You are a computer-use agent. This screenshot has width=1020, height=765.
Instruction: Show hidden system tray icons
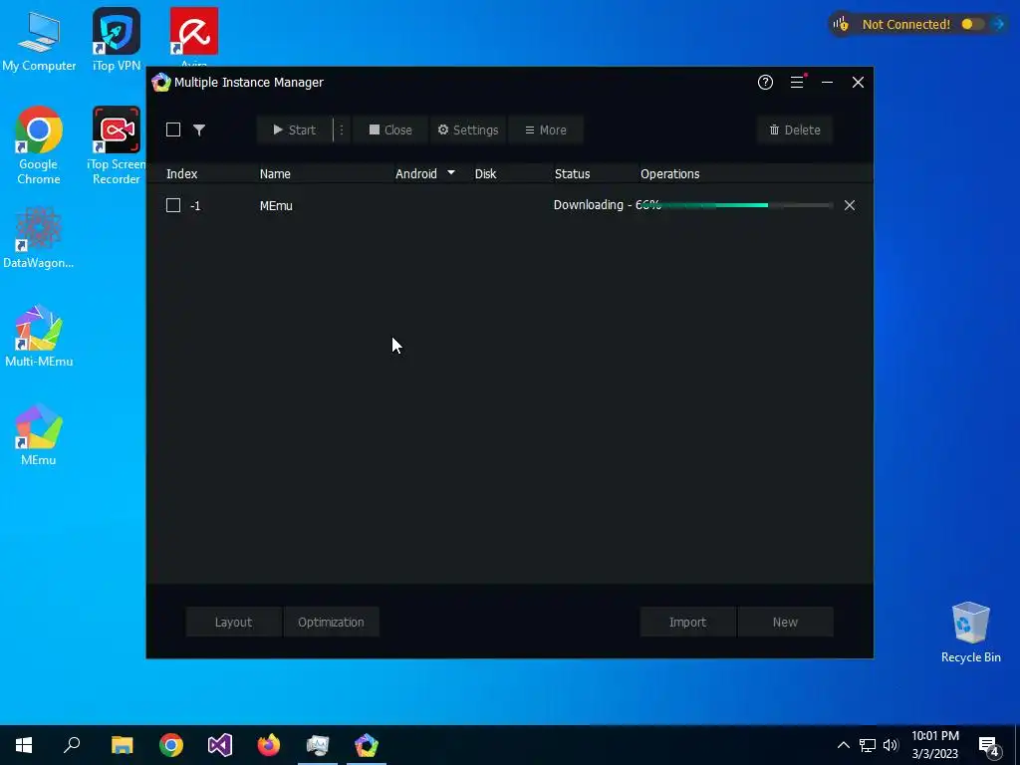843,745
